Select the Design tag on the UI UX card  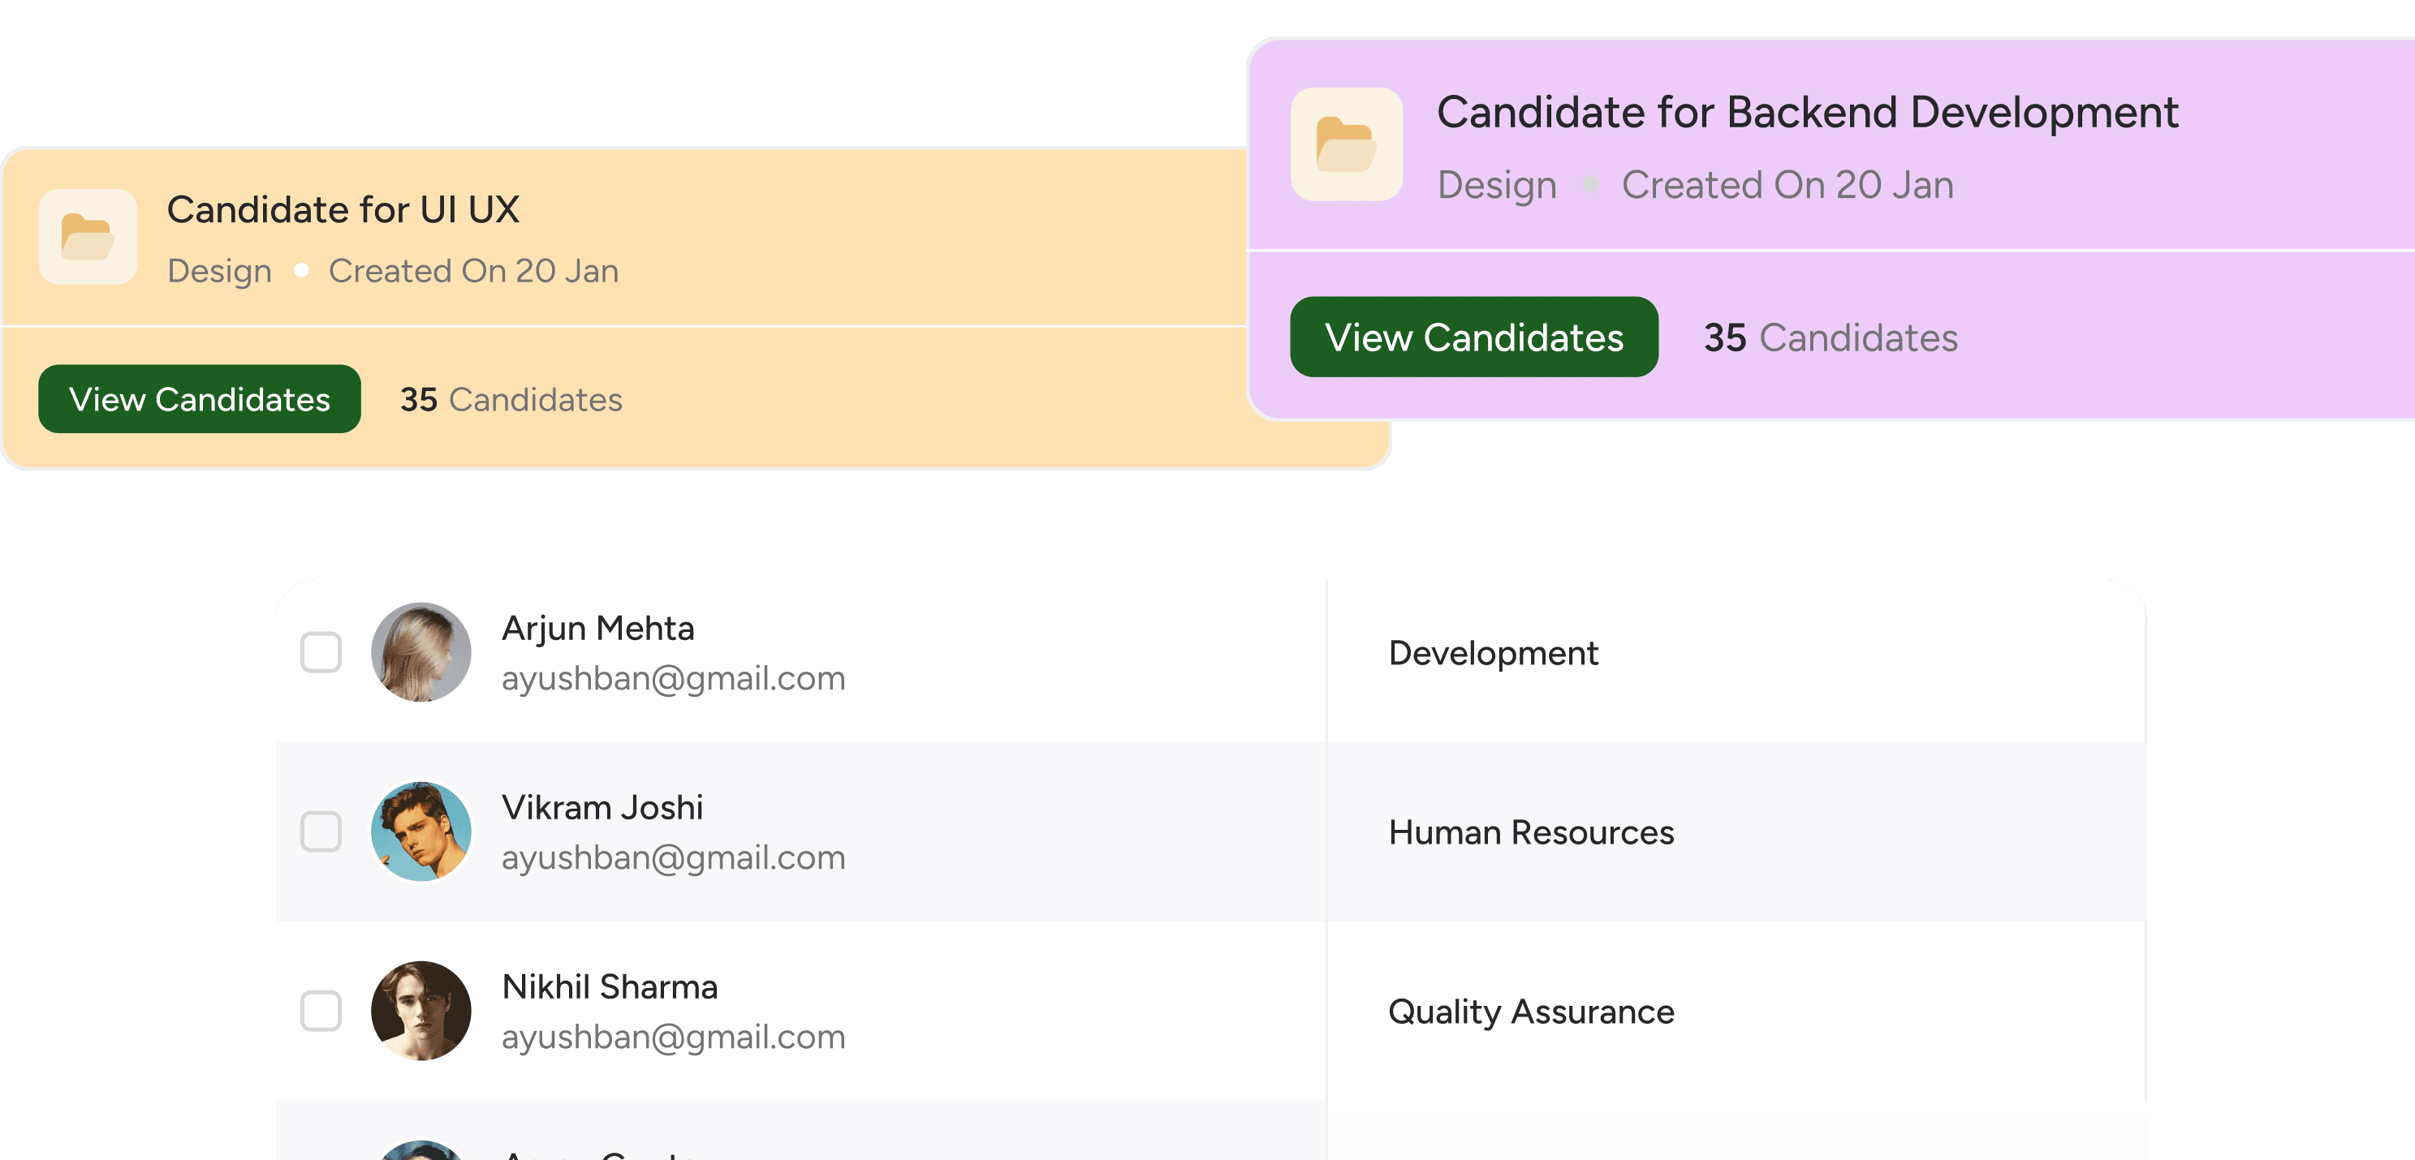(x=219, y=271)
